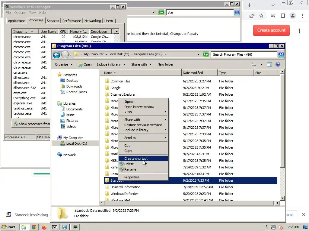
Task: Expand the Share with toolbar dropdown
Action: (141, 64)
